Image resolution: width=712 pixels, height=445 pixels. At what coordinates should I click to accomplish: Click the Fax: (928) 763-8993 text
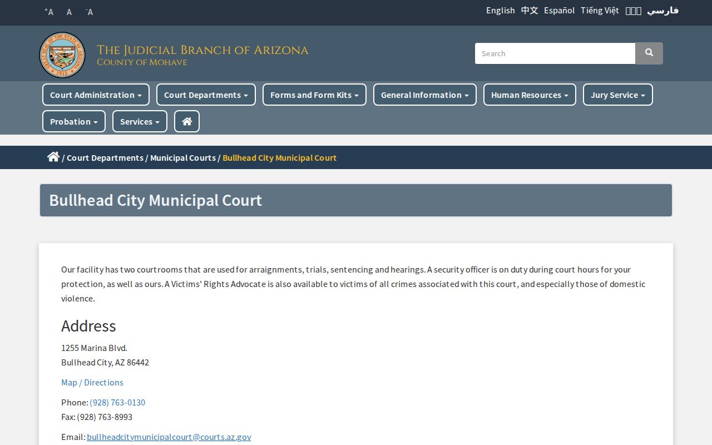point(97,417)
